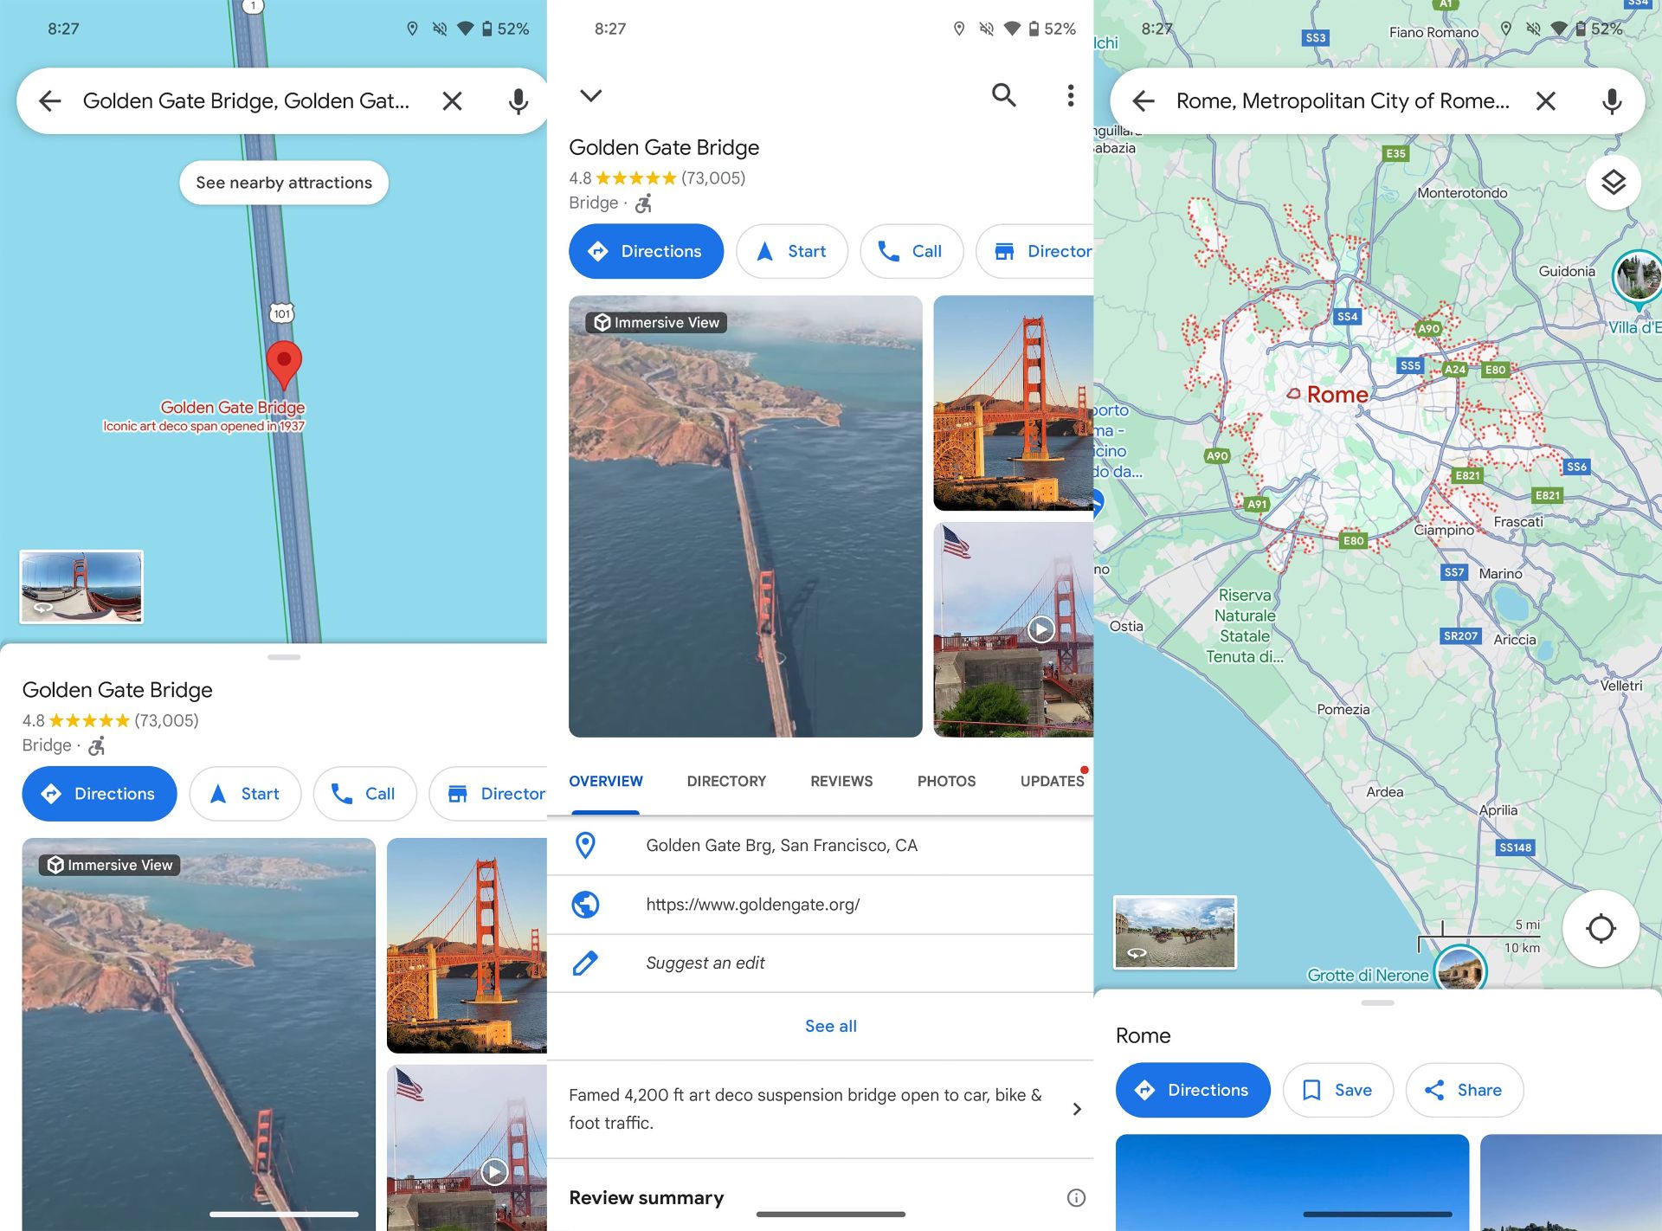Tap Share button for Rome
The width and height of the screenshot is (1662, 1231).
(x=1464, y=1090)
